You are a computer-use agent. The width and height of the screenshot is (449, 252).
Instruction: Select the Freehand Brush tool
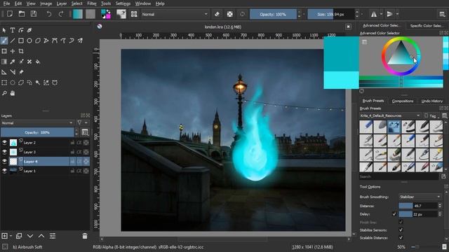point(4,41)
